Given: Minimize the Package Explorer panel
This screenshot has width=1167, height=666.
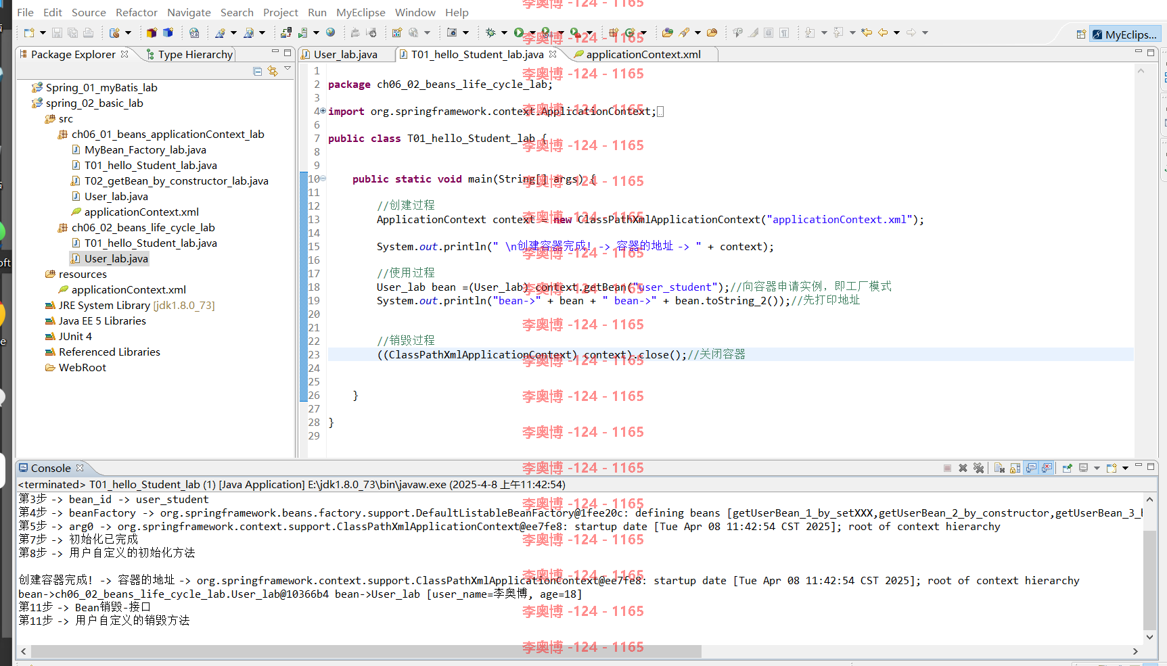Looking at the screenshot, I should [x=275, y=52].
